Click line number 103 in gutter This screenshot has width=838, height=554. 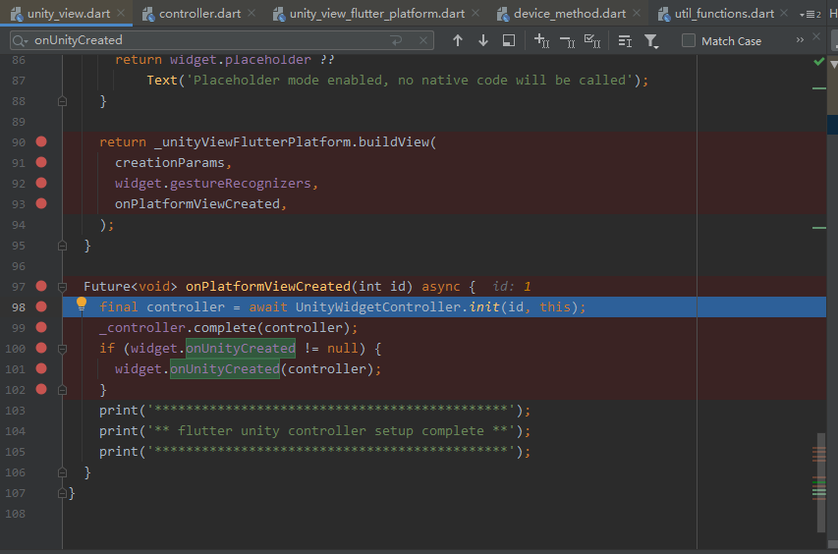click(15, 411)
